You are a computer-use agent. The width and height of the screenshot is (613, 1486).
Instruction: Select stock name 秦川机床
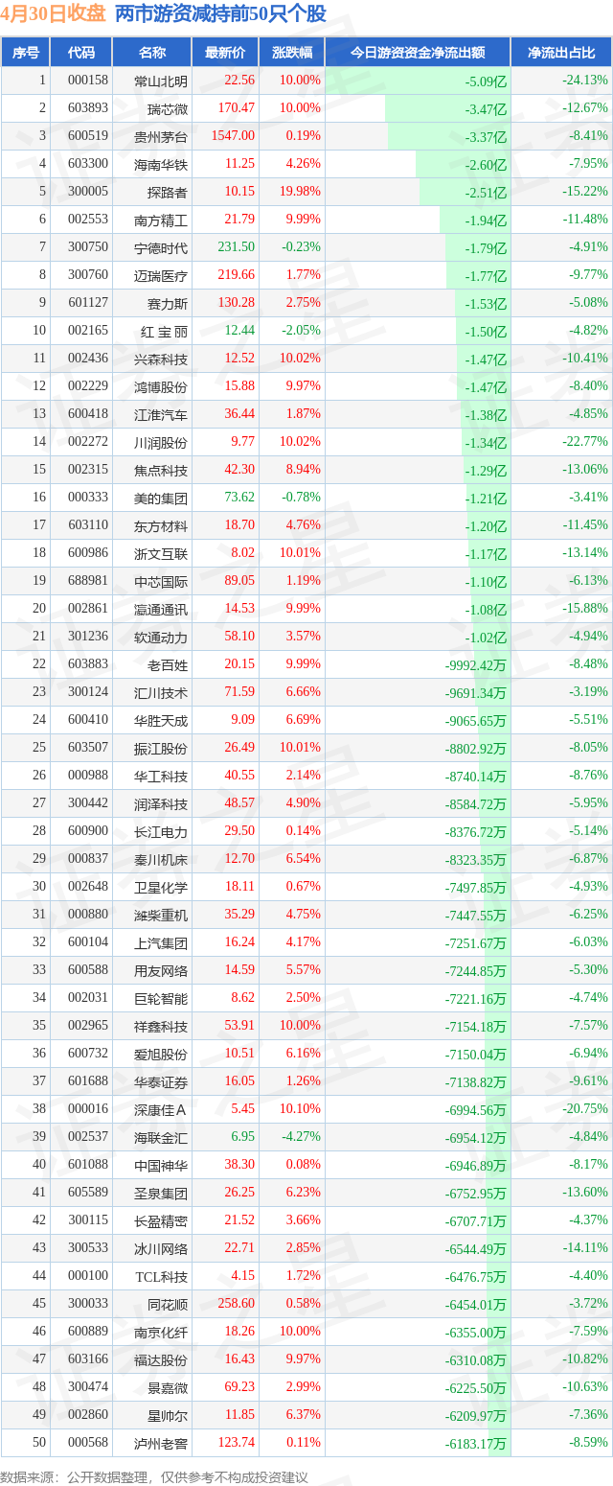click(162, 859)
